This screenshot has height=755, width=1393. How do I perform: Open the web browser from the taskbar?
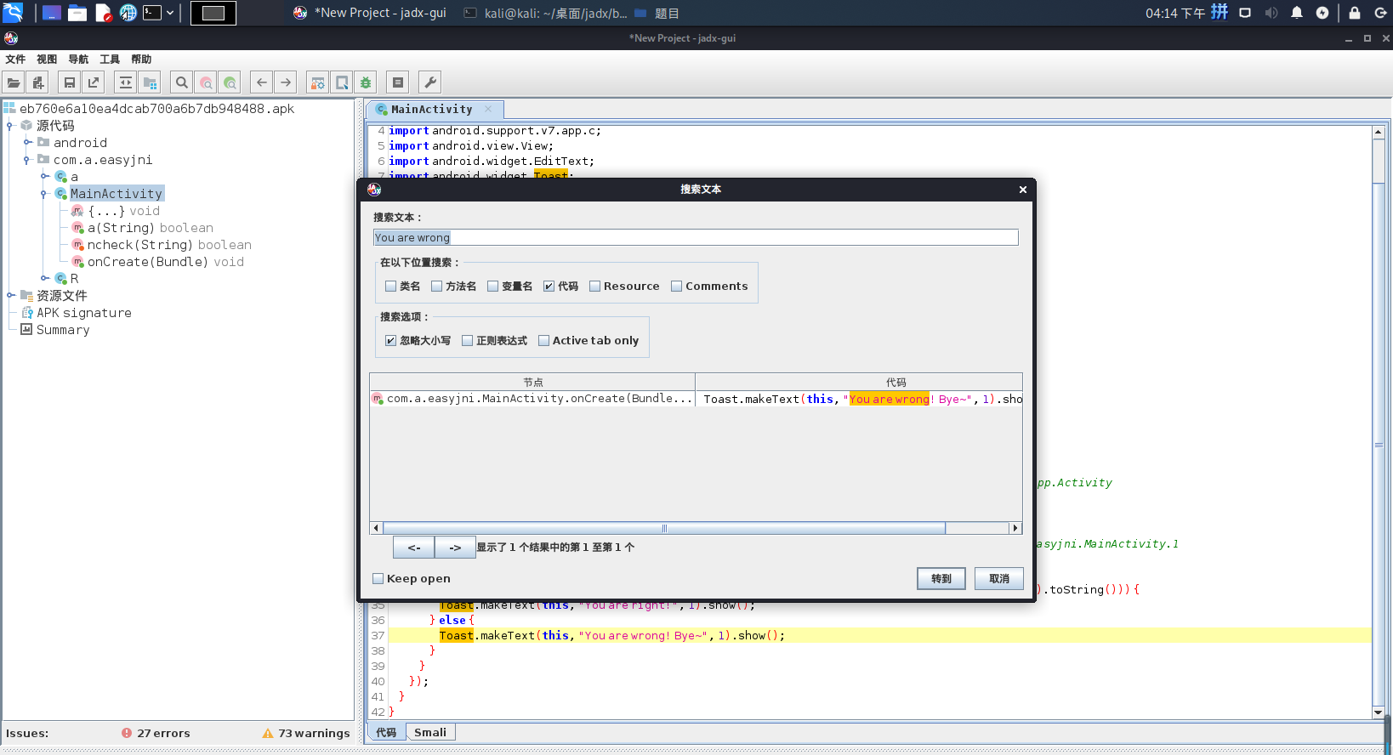click(128, 13)
